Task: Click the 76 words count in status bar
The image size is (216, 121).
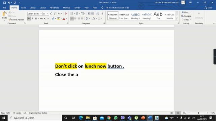Action: pyautogui.click(x=17, y=113)
